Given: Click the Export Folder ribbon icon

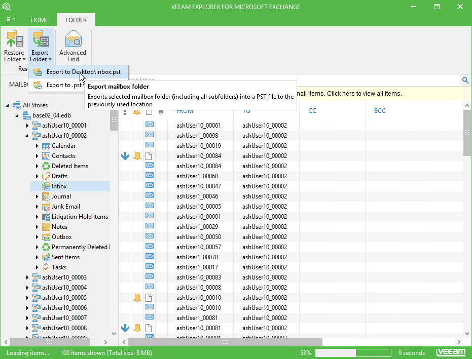Looking at the screenshot, I should click(x=41, y=39).
